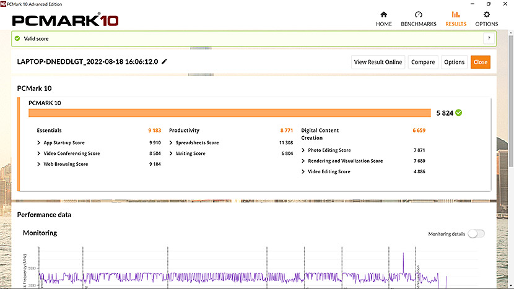Click the pencil icon to rename result
The image size is (514, 289).
click(164, 62)
